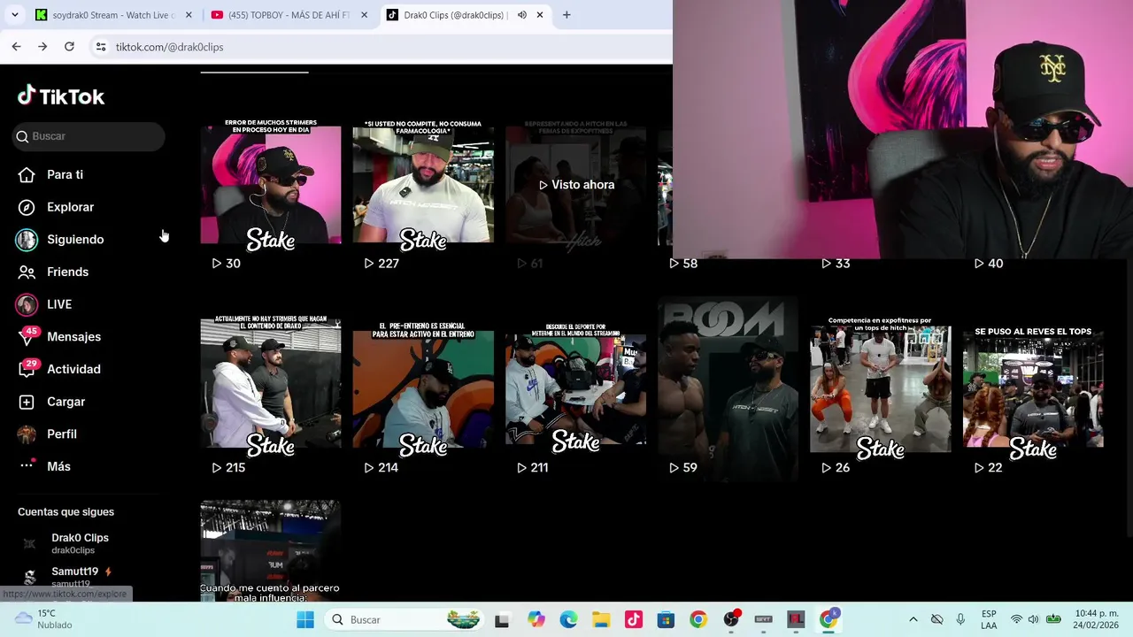1133x637 pixels.
Task: Expand the tab search dropdown arrow
Action: pos(14,15)
